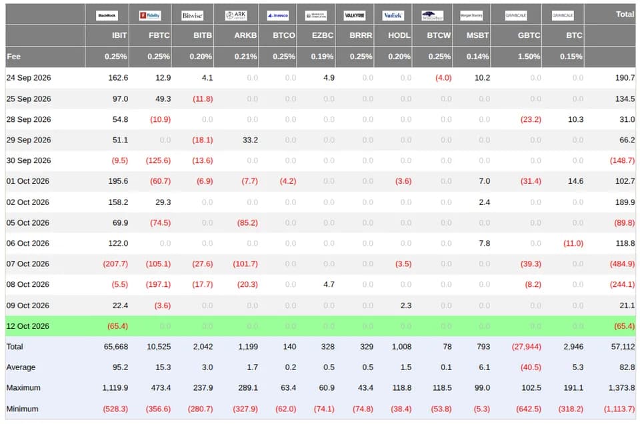Viewport: 640px width, 424px height.
Task: Click the Grayscale logo above the BTC column
Action: (x=563, y=15)
